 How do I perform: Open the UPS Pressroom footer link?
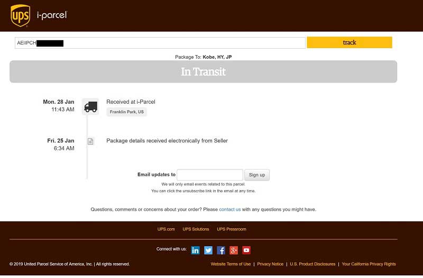tap(232, 229)
